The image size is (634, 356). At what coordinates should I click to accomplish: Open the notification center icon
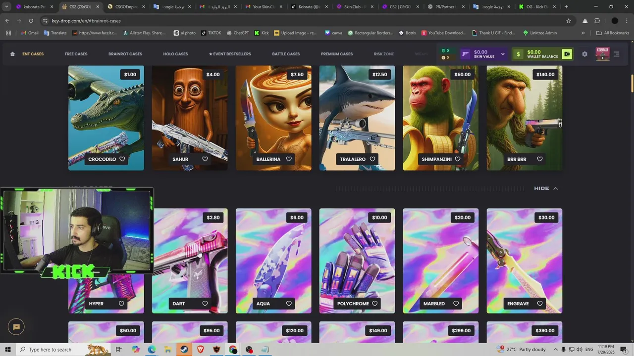(x=624, y=350)
